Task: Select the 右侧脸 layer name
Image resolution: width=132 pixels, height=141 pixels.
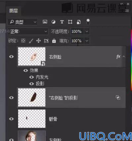Action: tap(55, 57)
